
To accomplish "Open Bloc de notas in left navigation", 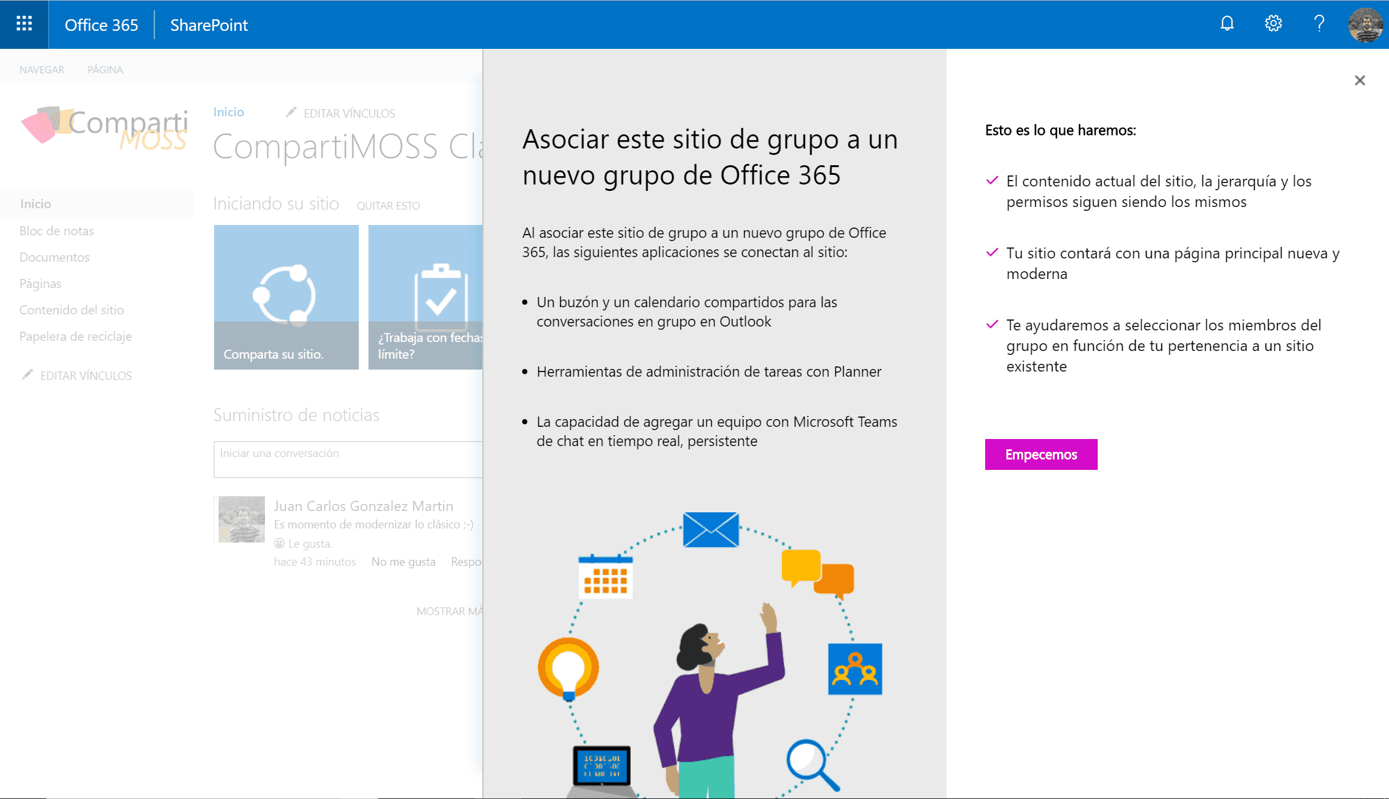I will [x=57, y=231].
